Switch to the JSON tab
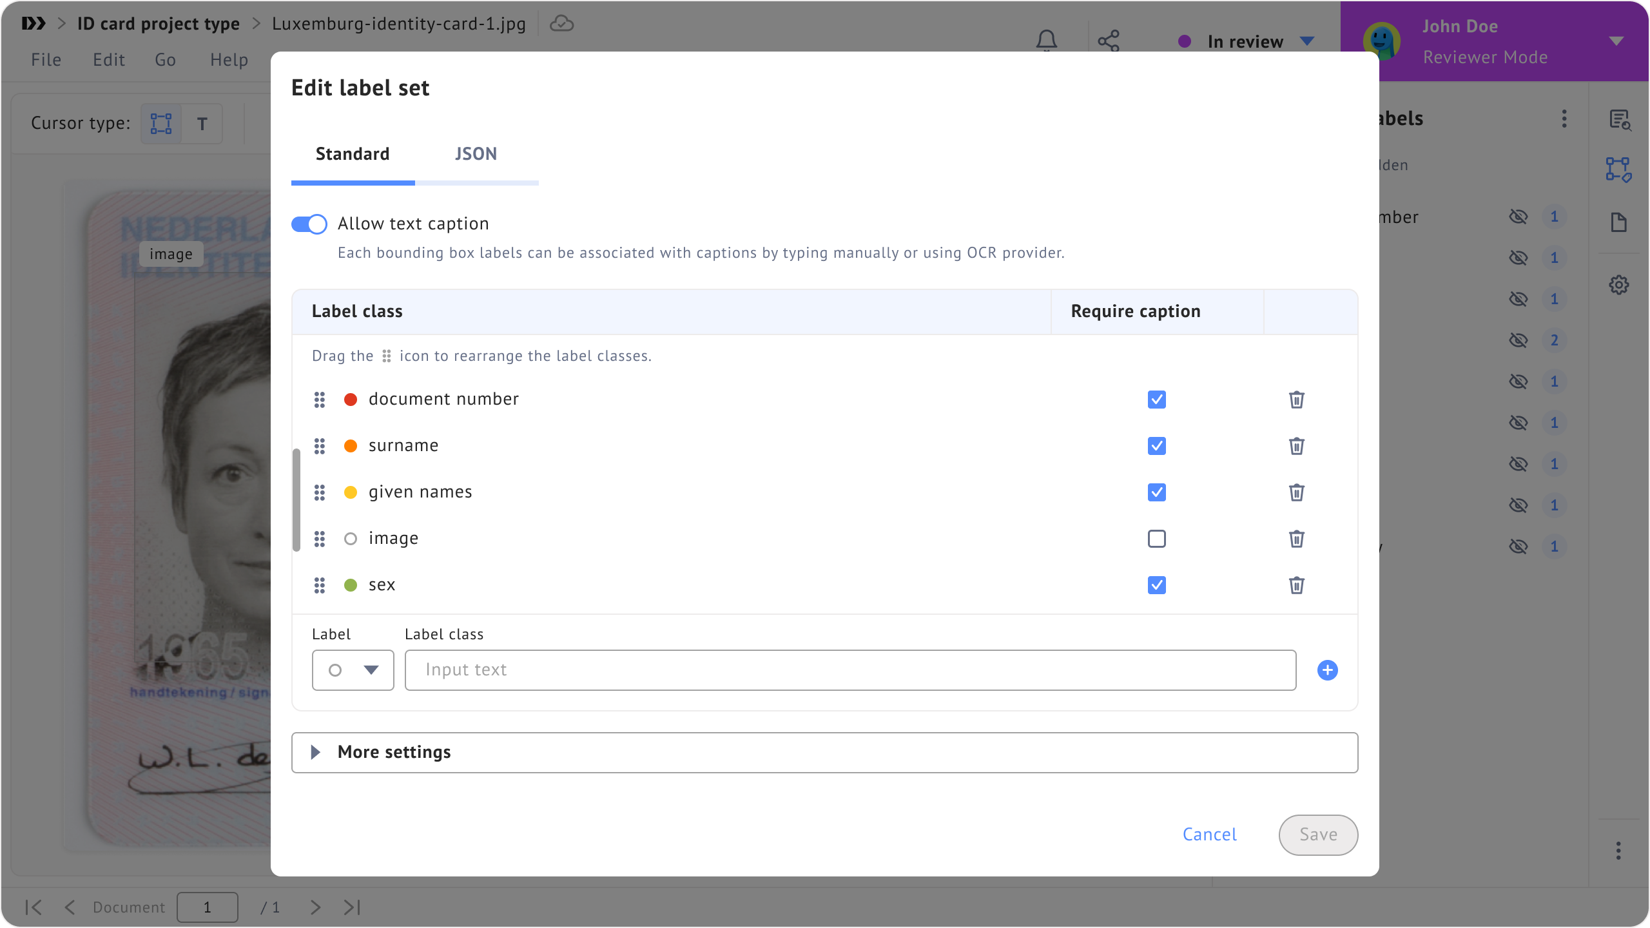The width and height of the screenshot is (1650, 928). click(x=476, y=154)
